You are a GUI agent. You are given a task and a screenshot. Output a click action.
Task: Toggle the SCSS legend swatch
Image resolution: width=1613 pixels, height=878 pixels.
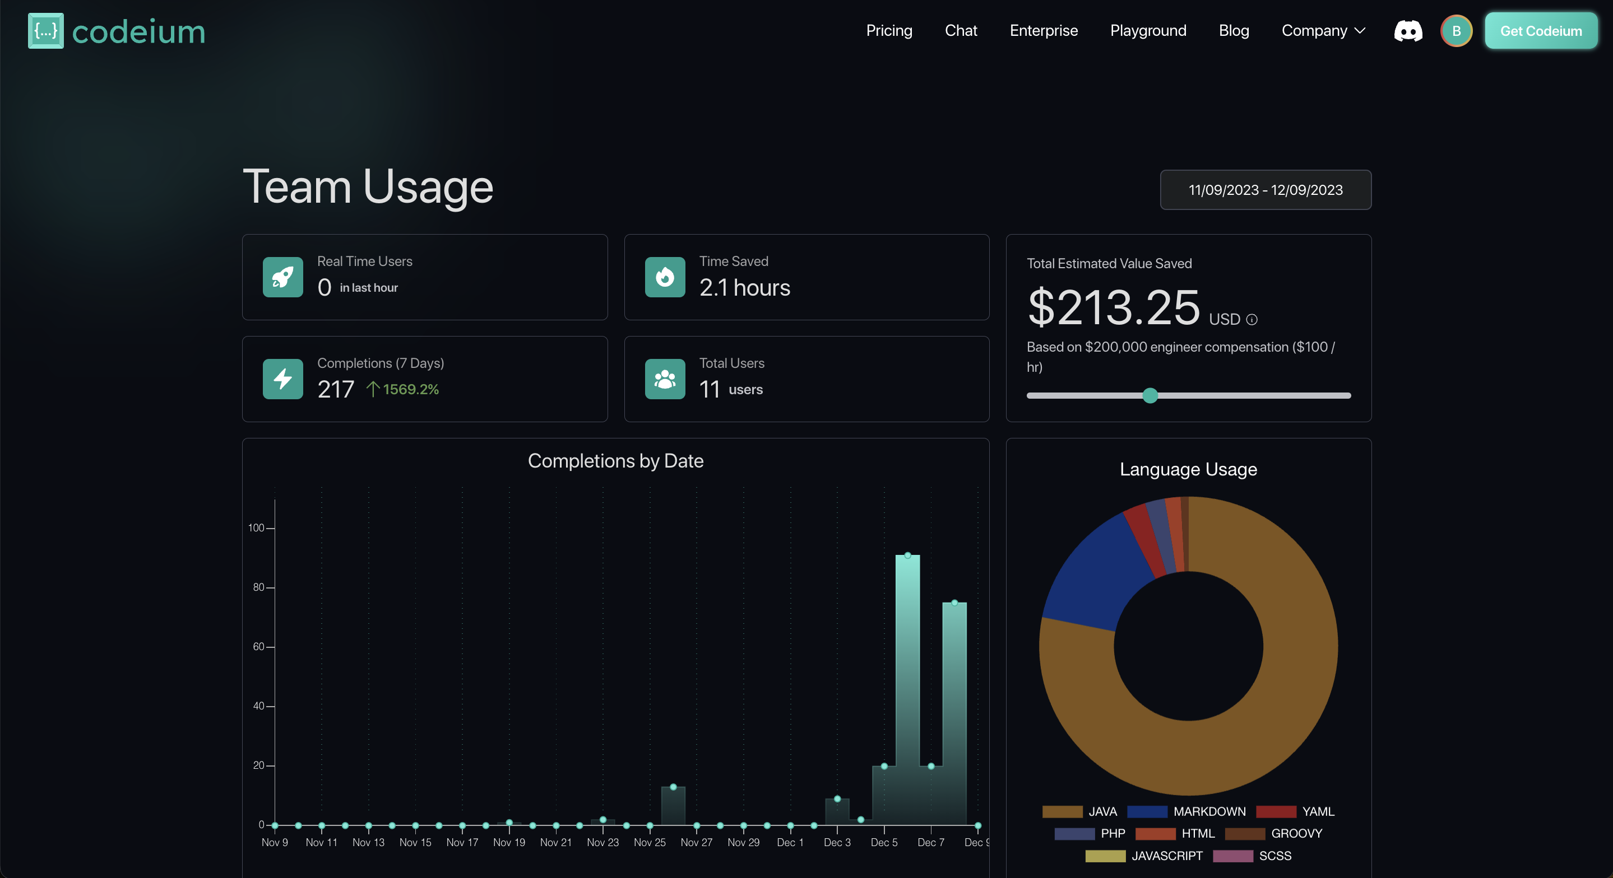1233,856
